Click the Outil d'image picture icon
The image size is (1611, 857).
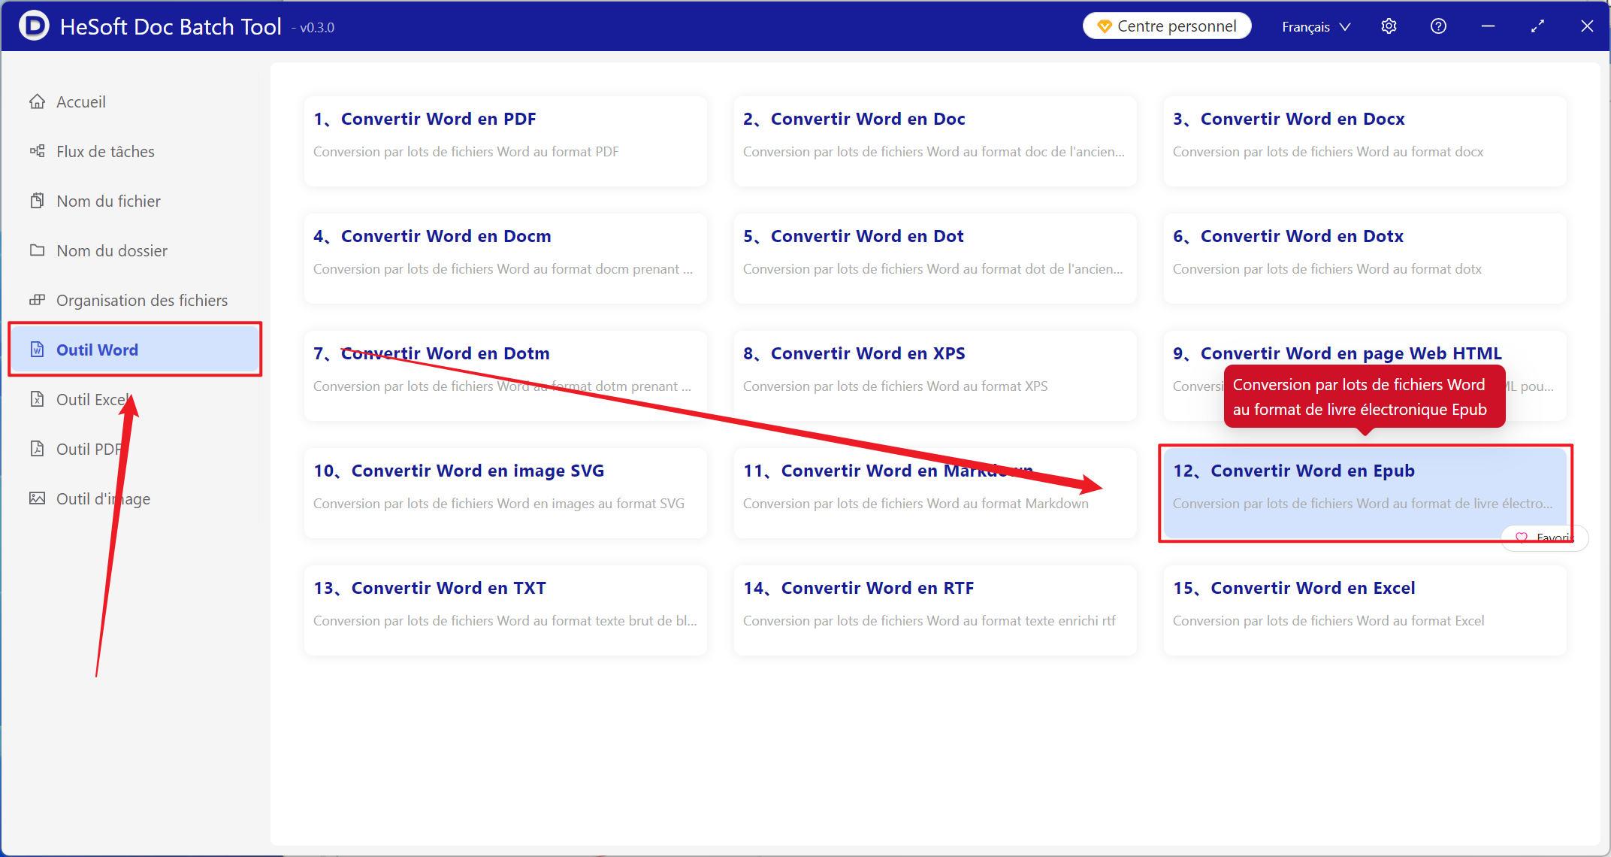pos(37,498)
